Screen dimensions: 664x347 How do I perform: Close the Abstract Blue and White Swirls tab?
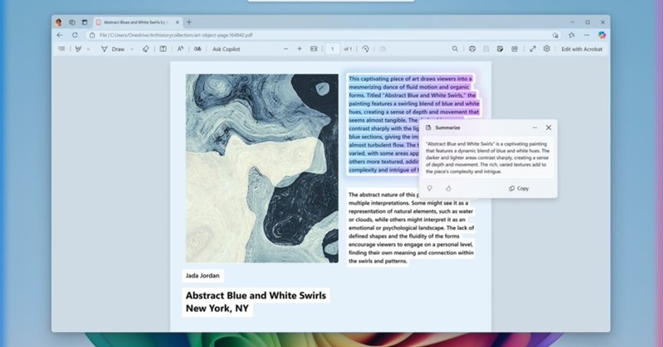point(178,22)
